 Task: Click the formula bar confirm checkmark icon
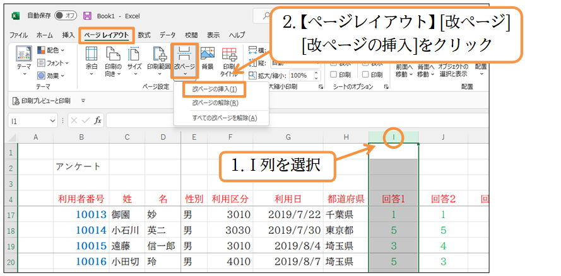coord(86,121)
